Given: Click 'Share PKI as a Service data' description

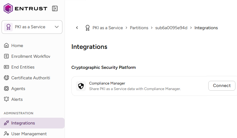Looking at the screenshot, I should pyautogui.click(x=135, y=89).
